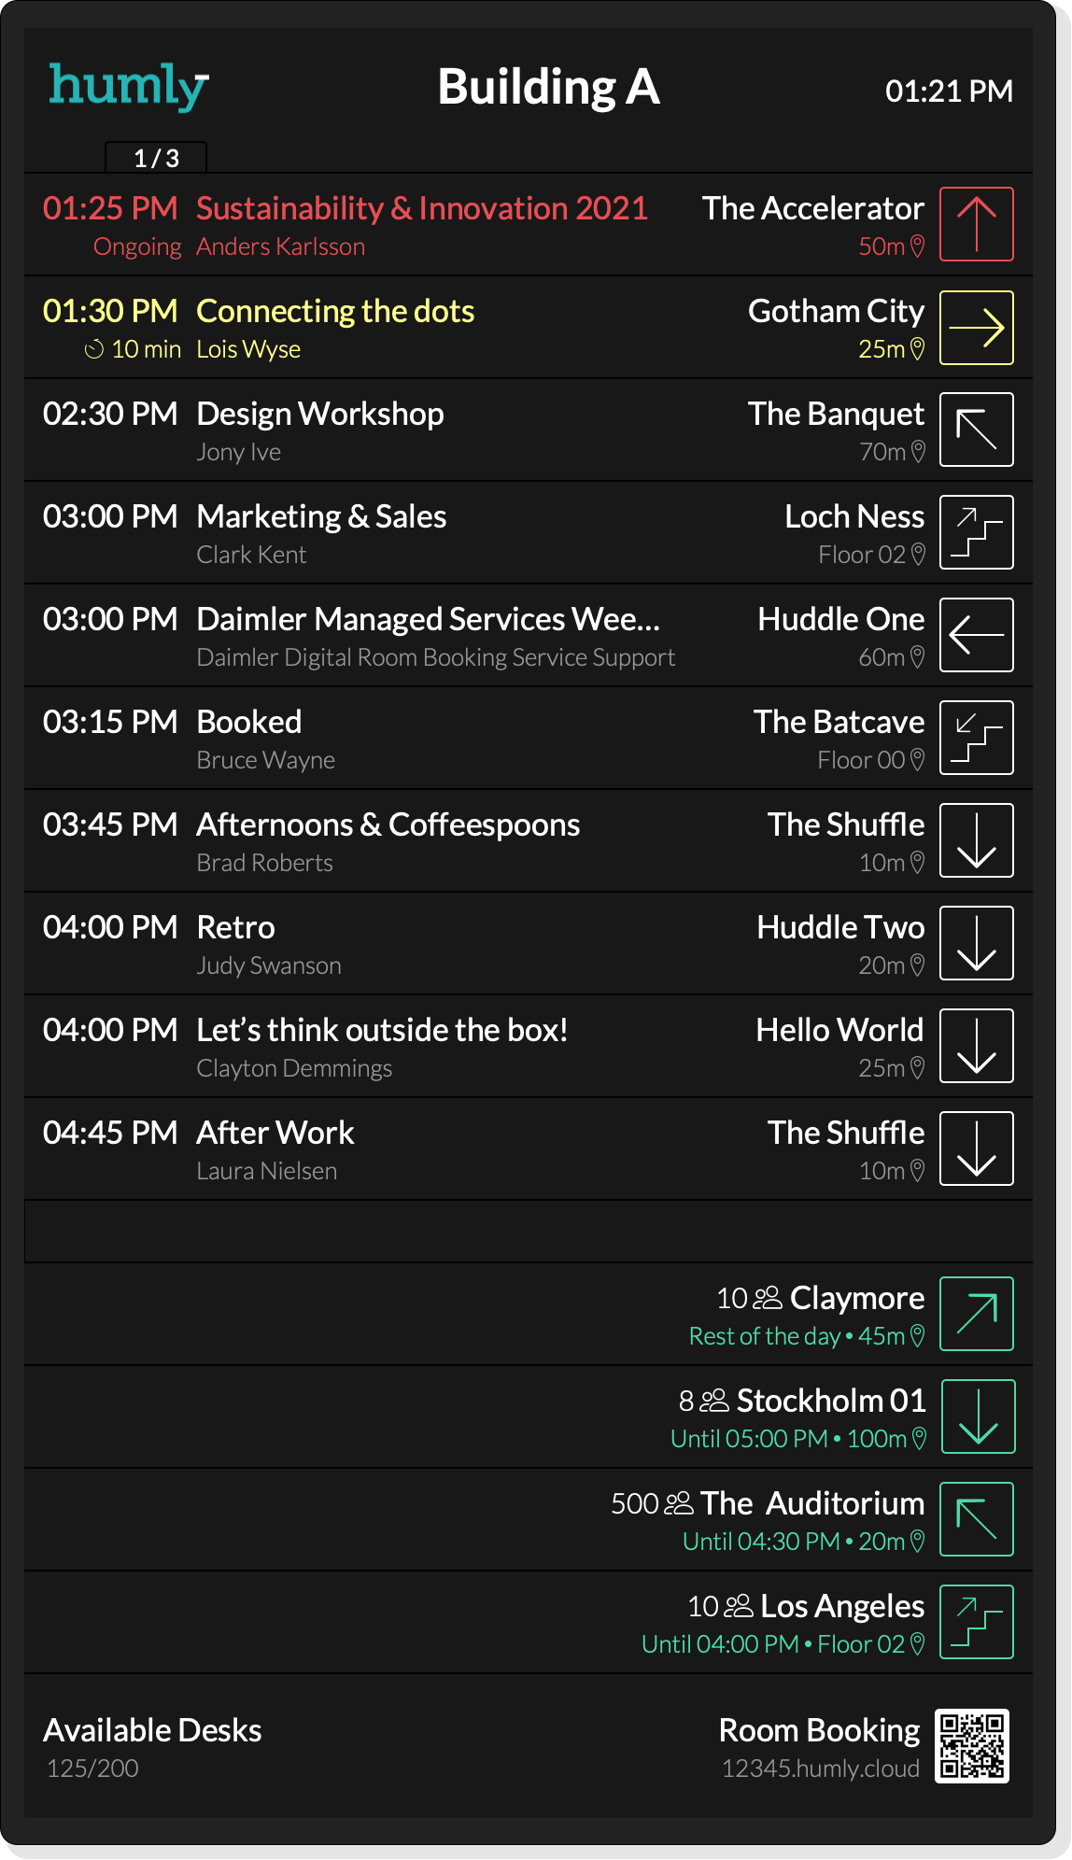Click the stairs-down icon for The Batcave
The height and width of the screenshot is (1860, 1072).
pyautogui.click(x=976, y=738)
